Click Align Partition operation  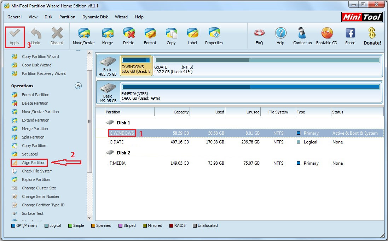tap(29, 163)
